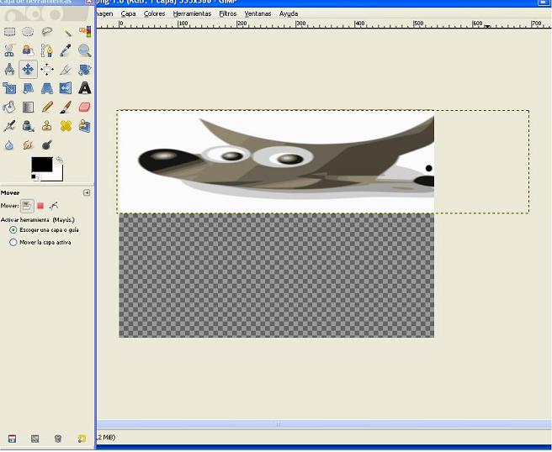Select the Text tool letter A
The image size is (552, 452).
[85, 88]
